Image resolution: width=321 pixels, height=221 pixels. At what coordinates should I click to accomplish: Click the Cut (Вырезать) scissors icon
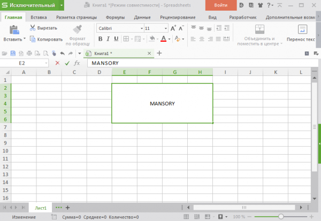33,28
